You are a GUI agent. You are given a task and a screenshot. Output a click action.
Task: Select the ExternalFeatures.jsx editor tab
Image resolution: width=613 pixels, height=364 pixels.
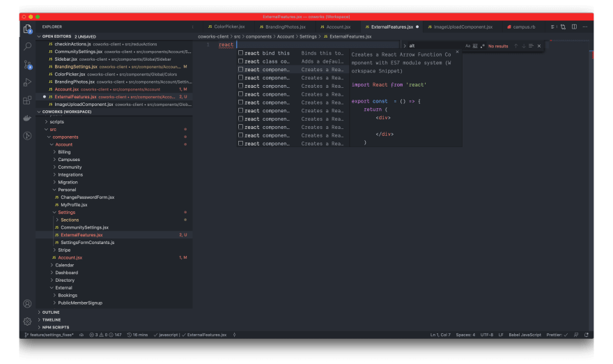coord(391,26)
